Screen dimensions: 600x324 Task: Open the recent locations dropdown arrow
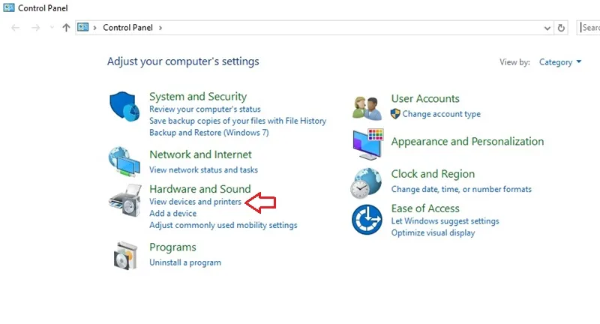pos(52,28)
